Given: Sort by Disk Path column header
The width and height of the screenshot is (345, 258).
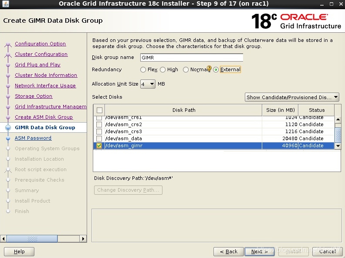Looking at the screenshot, I should [184, 110].
